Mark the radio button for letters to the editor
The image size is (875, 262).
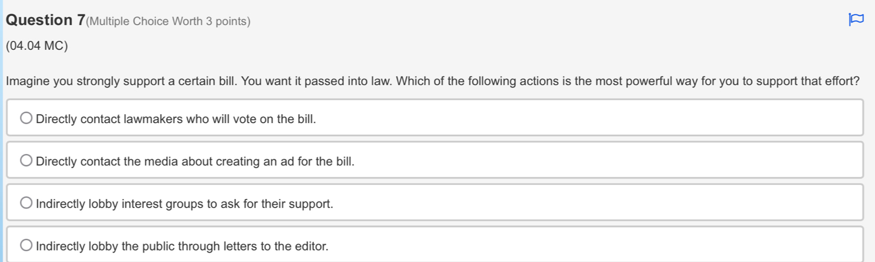coord(26,245)
